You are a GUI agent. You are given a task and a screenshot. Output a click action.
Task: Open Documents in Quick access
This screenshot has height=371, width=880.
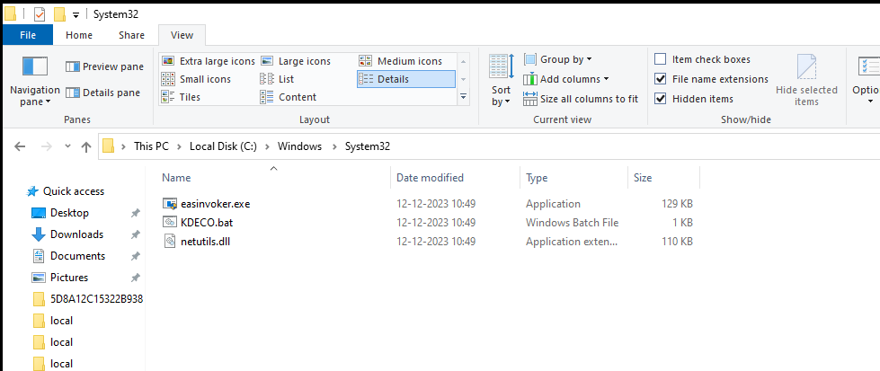coord(77,256)
